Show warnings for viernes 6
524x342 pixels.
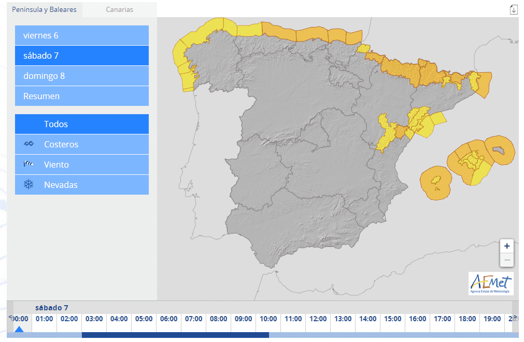(x=82, y=35)
